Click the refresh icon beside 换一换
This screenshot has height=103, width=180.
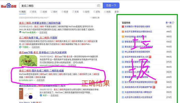pyautogui.click(x=173, y=23)
